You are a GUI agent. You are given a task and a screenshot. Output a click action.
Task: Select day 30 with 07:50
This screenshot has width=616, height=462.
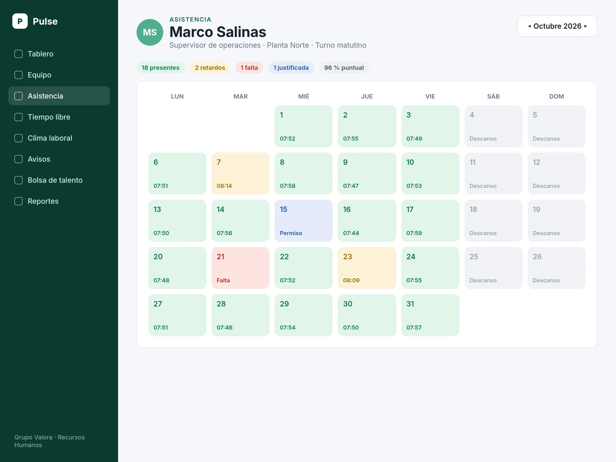click(367, 315)
